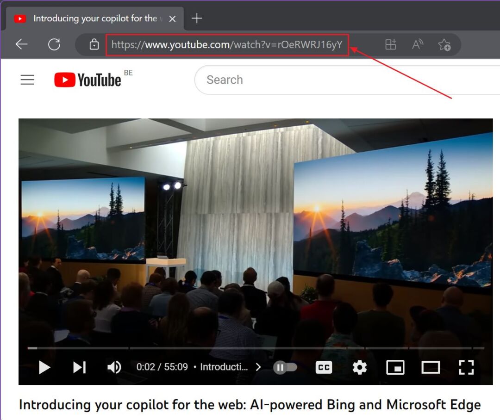Mute the video via the speaker icon

click(x=114, y=367)
